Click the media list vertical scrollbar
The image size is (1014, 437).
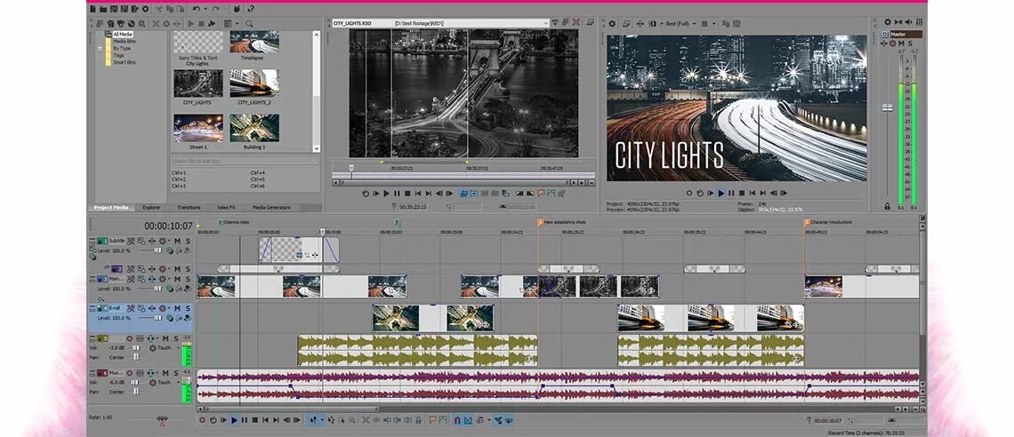coord(317,91)
